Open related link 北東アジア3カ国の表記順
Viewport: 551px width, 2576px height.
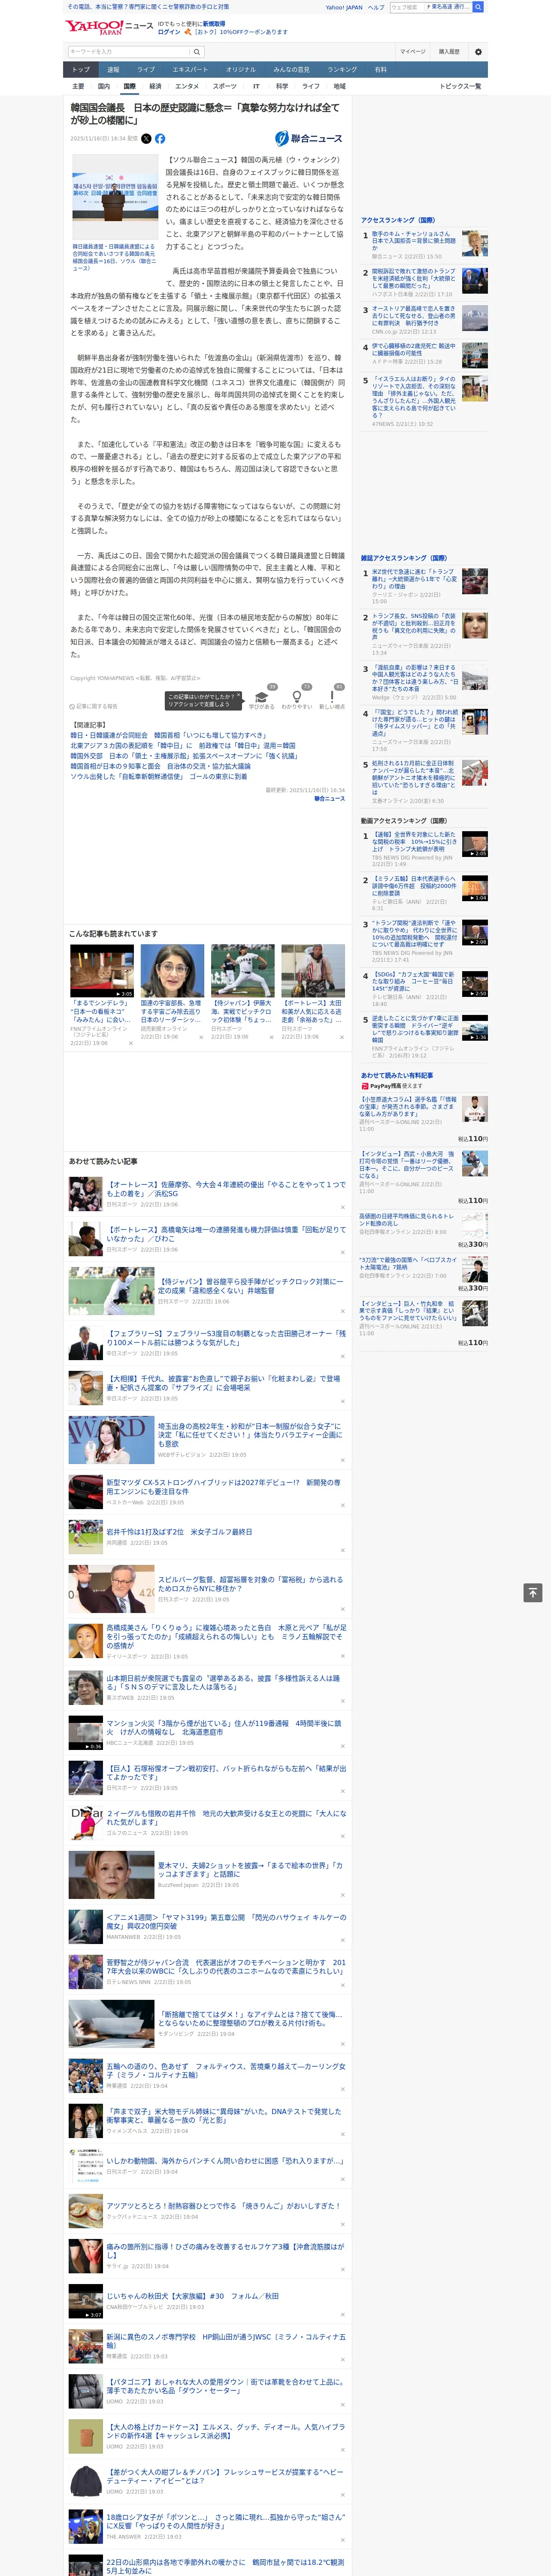point(183,746)
